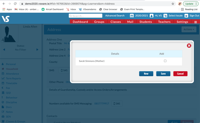Click the browser Back arrow
The width and height of the screenshot is (200, 123).
pos(4,4)
